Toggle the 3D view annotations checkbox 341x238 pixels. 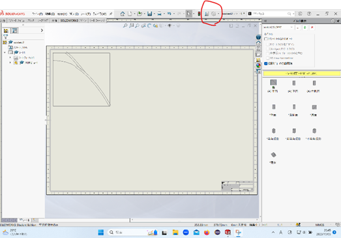tap(268, 58)
